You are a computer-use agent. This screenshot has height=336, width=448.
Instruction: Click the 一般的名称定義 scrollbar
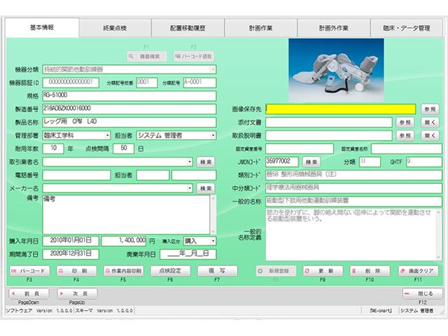(439, 234)
